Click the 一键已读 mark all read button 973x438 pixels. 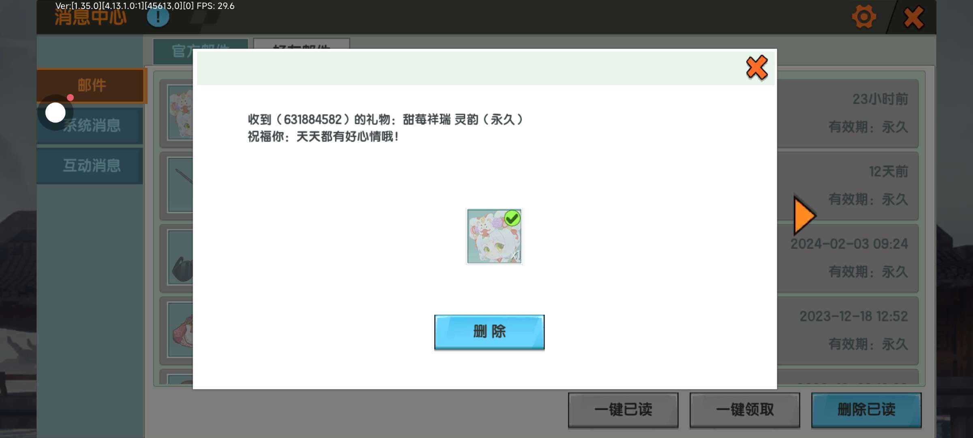point(623,410)
